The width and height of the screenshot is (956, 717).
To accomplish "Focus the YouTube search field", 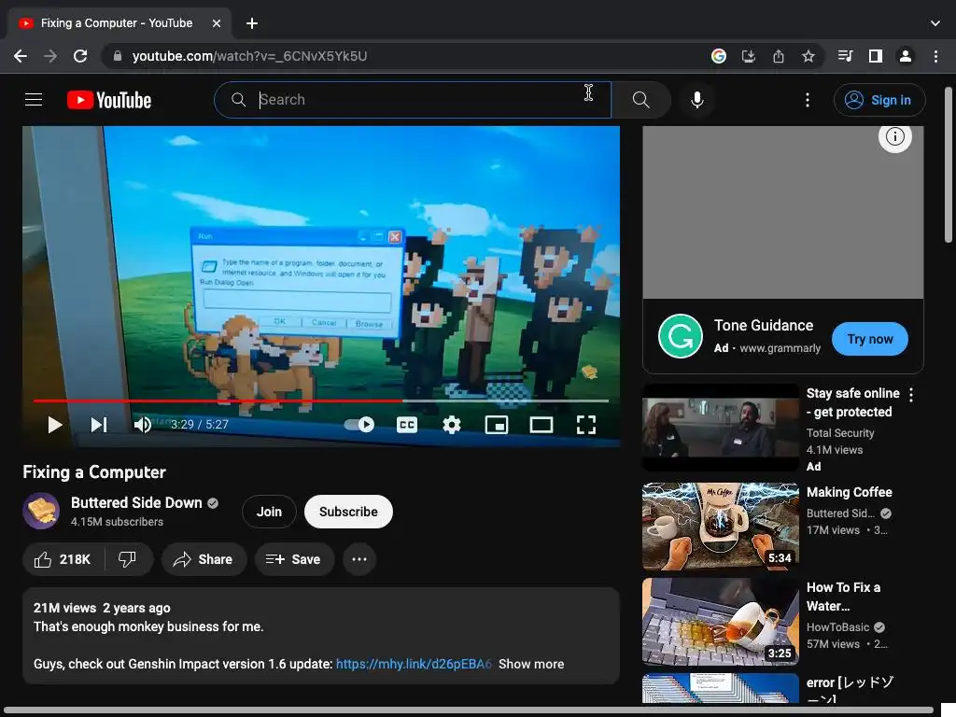I will (x=412, y=99).
